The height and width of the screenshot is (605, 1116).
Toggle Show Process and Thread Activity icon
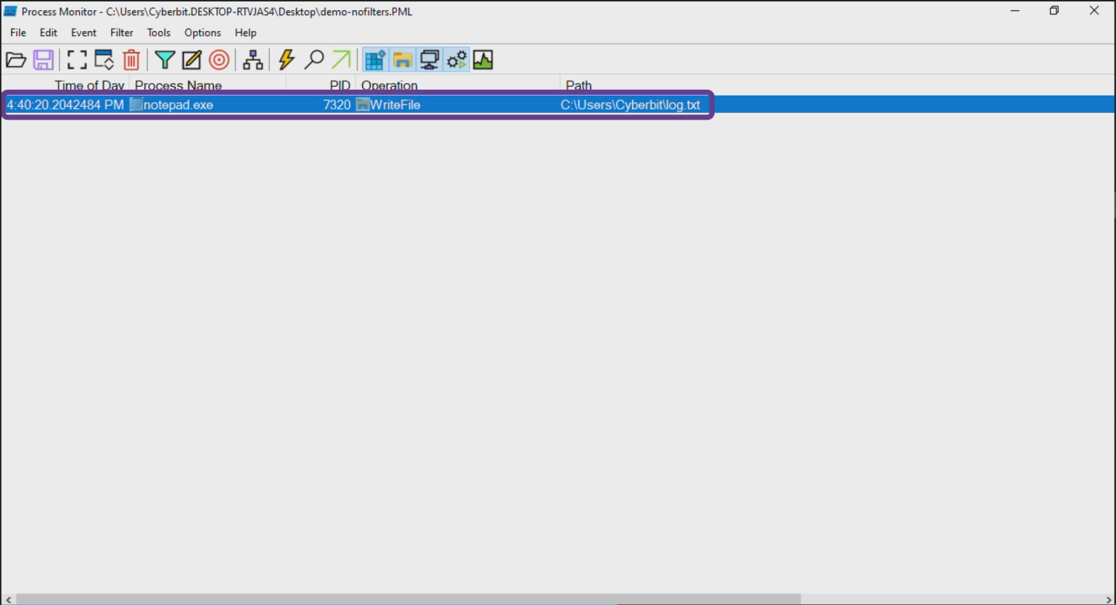tap(456, 60)
